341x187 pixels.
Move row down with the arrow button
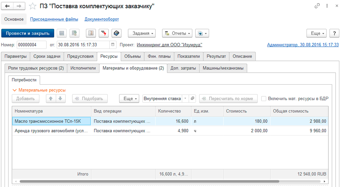click(x=60, y=99)
